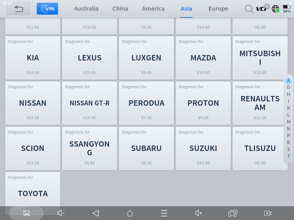Check the VCI connection status icon
Viewport: 294px width, 220px height.
pyautogui.click(x=262, y=8)
